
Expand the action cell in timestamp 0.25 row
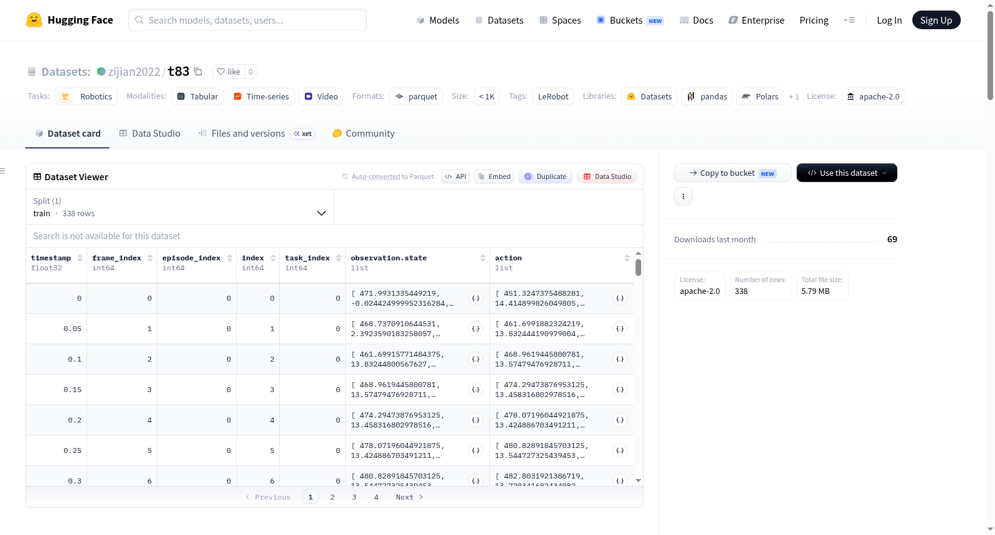[x=620, y=450]
